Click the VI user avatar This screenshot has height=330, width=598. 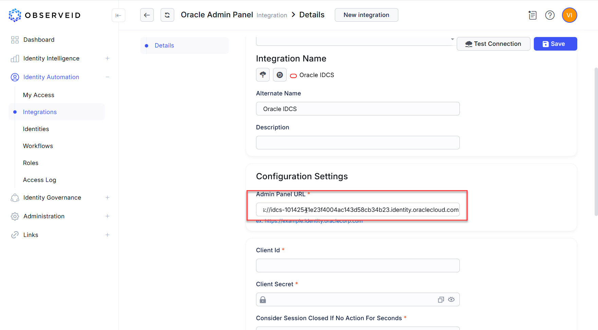click(x=569, y=15)
